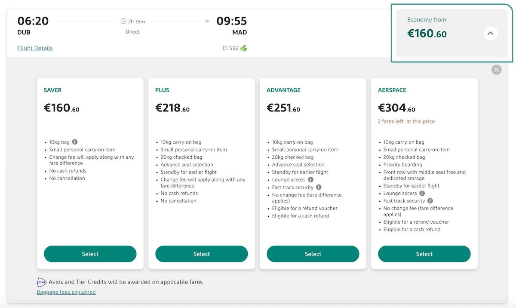This screenshot has height=308, width=516.
Task: Click the info icon beside Saver 10kg bag
Action: tap(75, 142)
